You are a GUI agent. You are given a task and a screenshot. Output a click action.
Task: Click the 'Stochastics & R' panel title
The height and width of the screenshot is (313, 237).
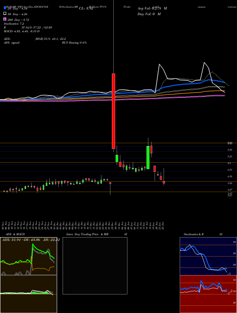194,234
